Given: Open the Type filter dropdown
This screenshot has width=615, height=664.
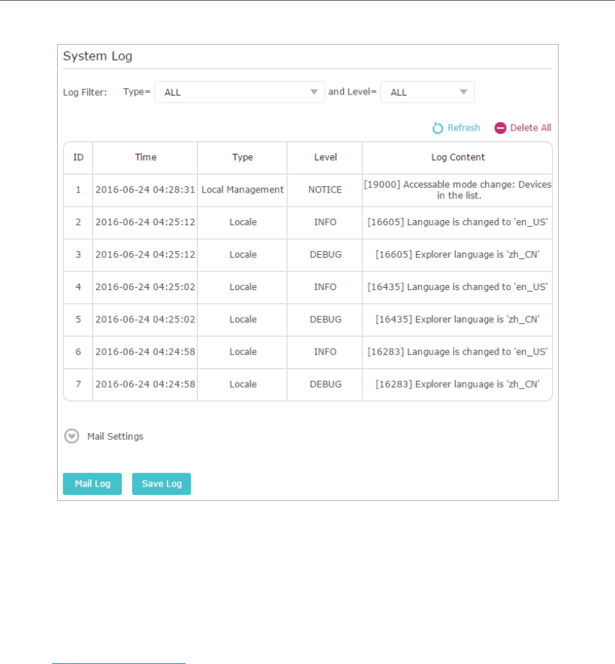Looking at the screenshot, I should [x=240, y=92].
